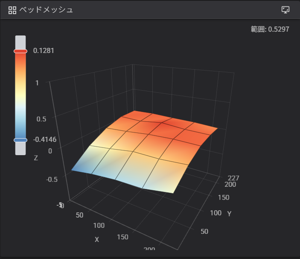
Task: Click the Z axis tick value 1
Action: pyautogui.click(x=37, y=83)
